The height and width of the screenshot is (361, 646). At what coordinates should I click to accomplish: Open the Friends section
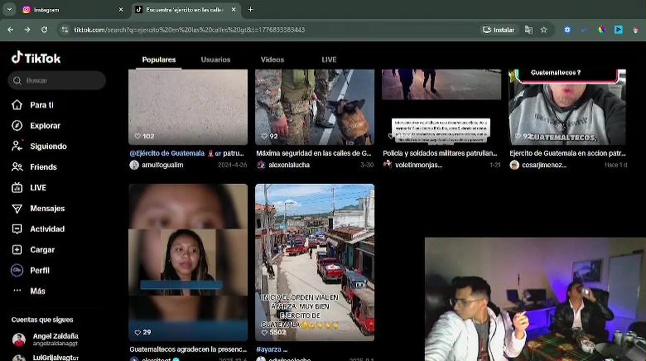(x=34, y=167)
